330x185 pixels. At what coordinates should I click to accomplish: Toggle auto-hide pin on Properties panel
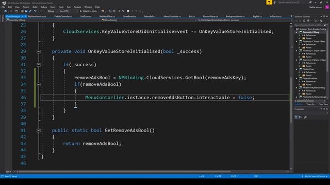(x=324, y=109)
